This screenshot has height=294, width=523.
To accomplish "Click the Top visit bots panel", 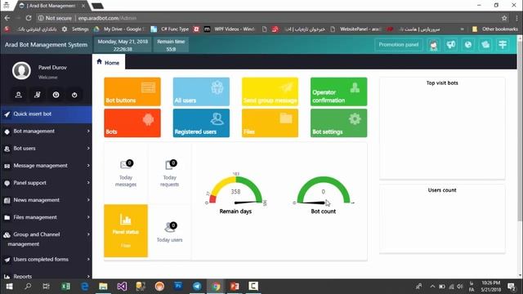I will point(442,128).
